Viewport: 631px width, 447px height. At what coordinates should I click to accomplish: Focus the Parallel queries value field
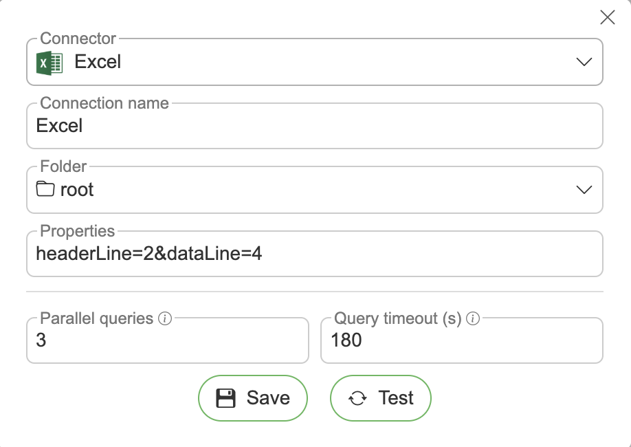tap(167, 340)
